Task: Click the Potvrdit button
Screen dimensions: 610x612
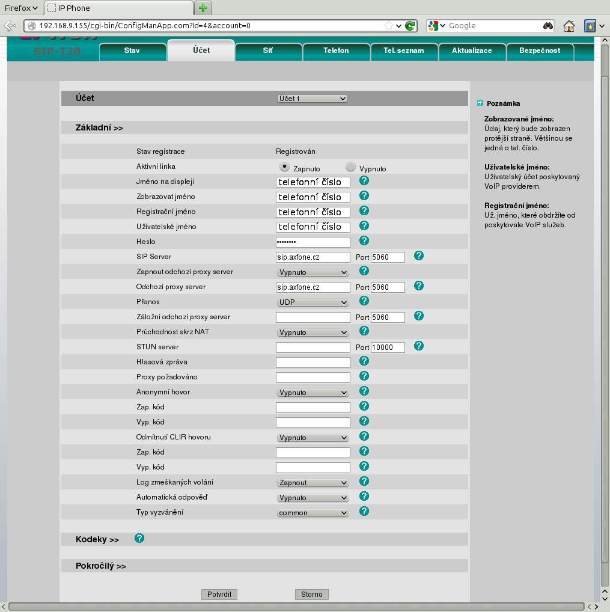Action: click(x=219, y=595)
